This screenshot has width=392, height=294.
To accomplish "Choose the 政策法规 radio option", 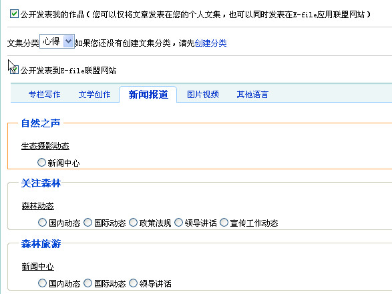I will point(133,223).
